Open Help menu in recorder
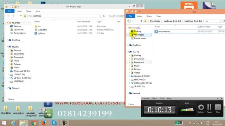 coord(169,98)
